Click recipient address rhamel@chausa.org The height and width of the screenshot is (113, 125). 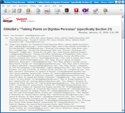tap(35, 42)
